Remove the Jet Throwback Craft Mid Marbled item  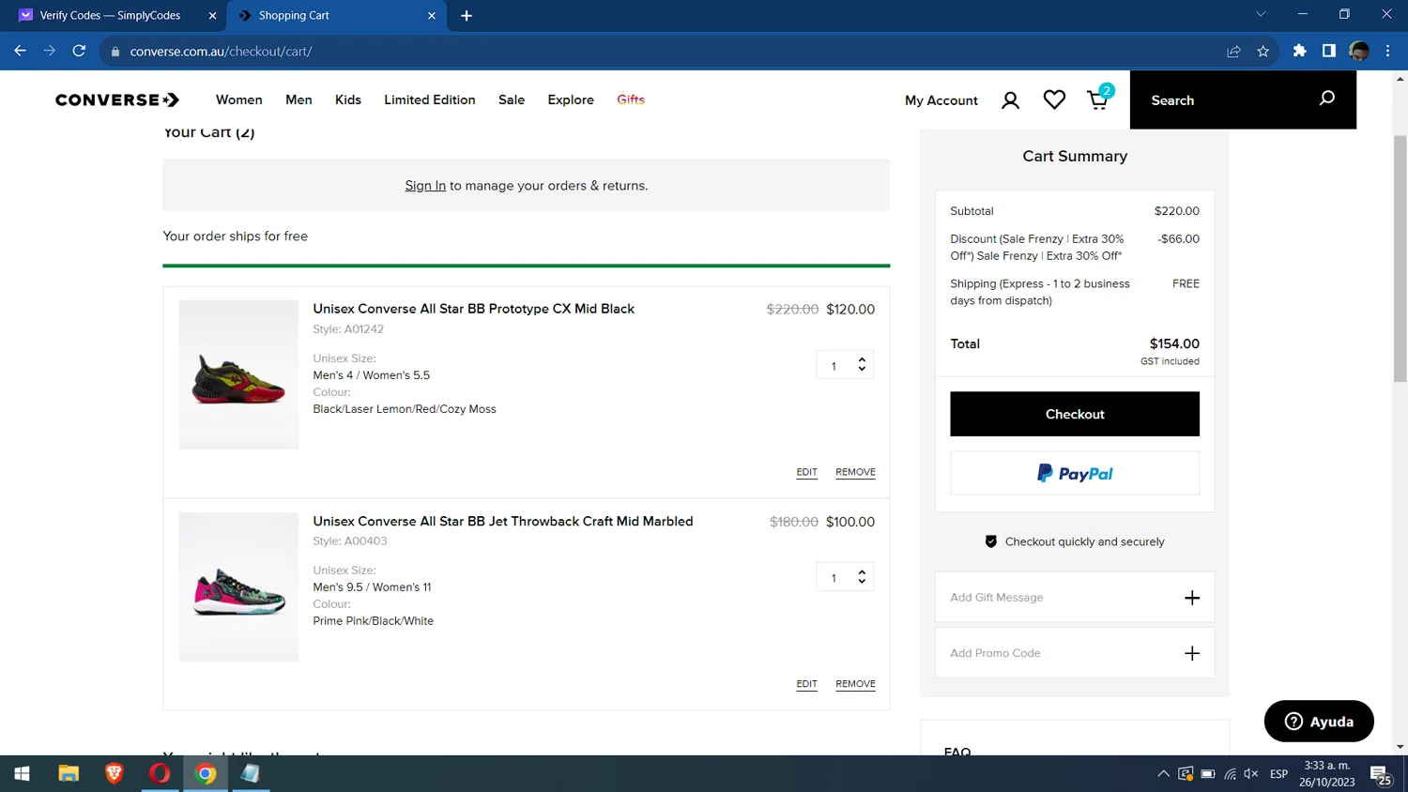[x=855, y=684]
